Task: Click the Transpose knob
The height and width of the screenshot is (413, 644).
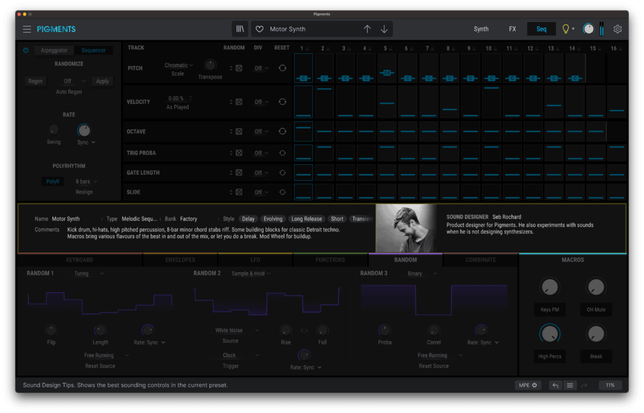Action: (x=210, y=65)
